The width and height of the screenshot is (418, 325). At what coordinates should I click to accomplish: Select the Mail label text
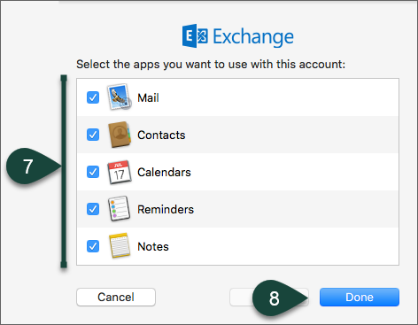click(x=148, y=97)
